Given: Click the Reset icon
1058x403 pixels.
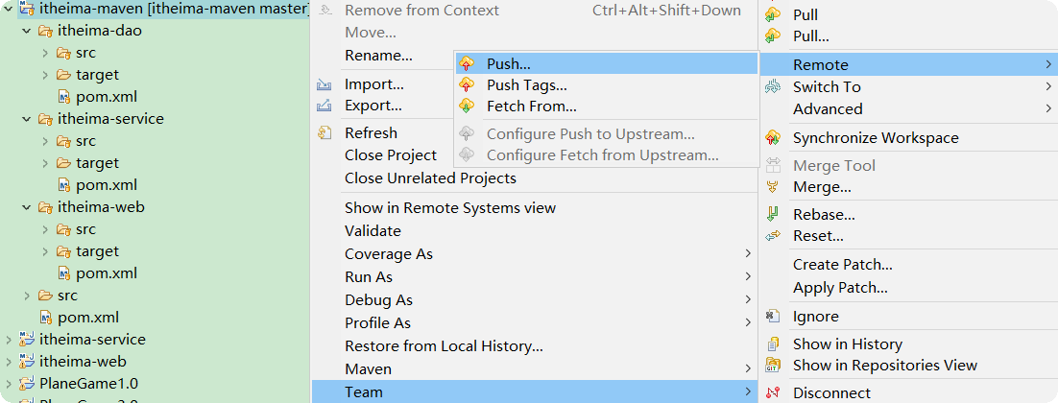Looking at the screenshot, I should click(773, 236).
